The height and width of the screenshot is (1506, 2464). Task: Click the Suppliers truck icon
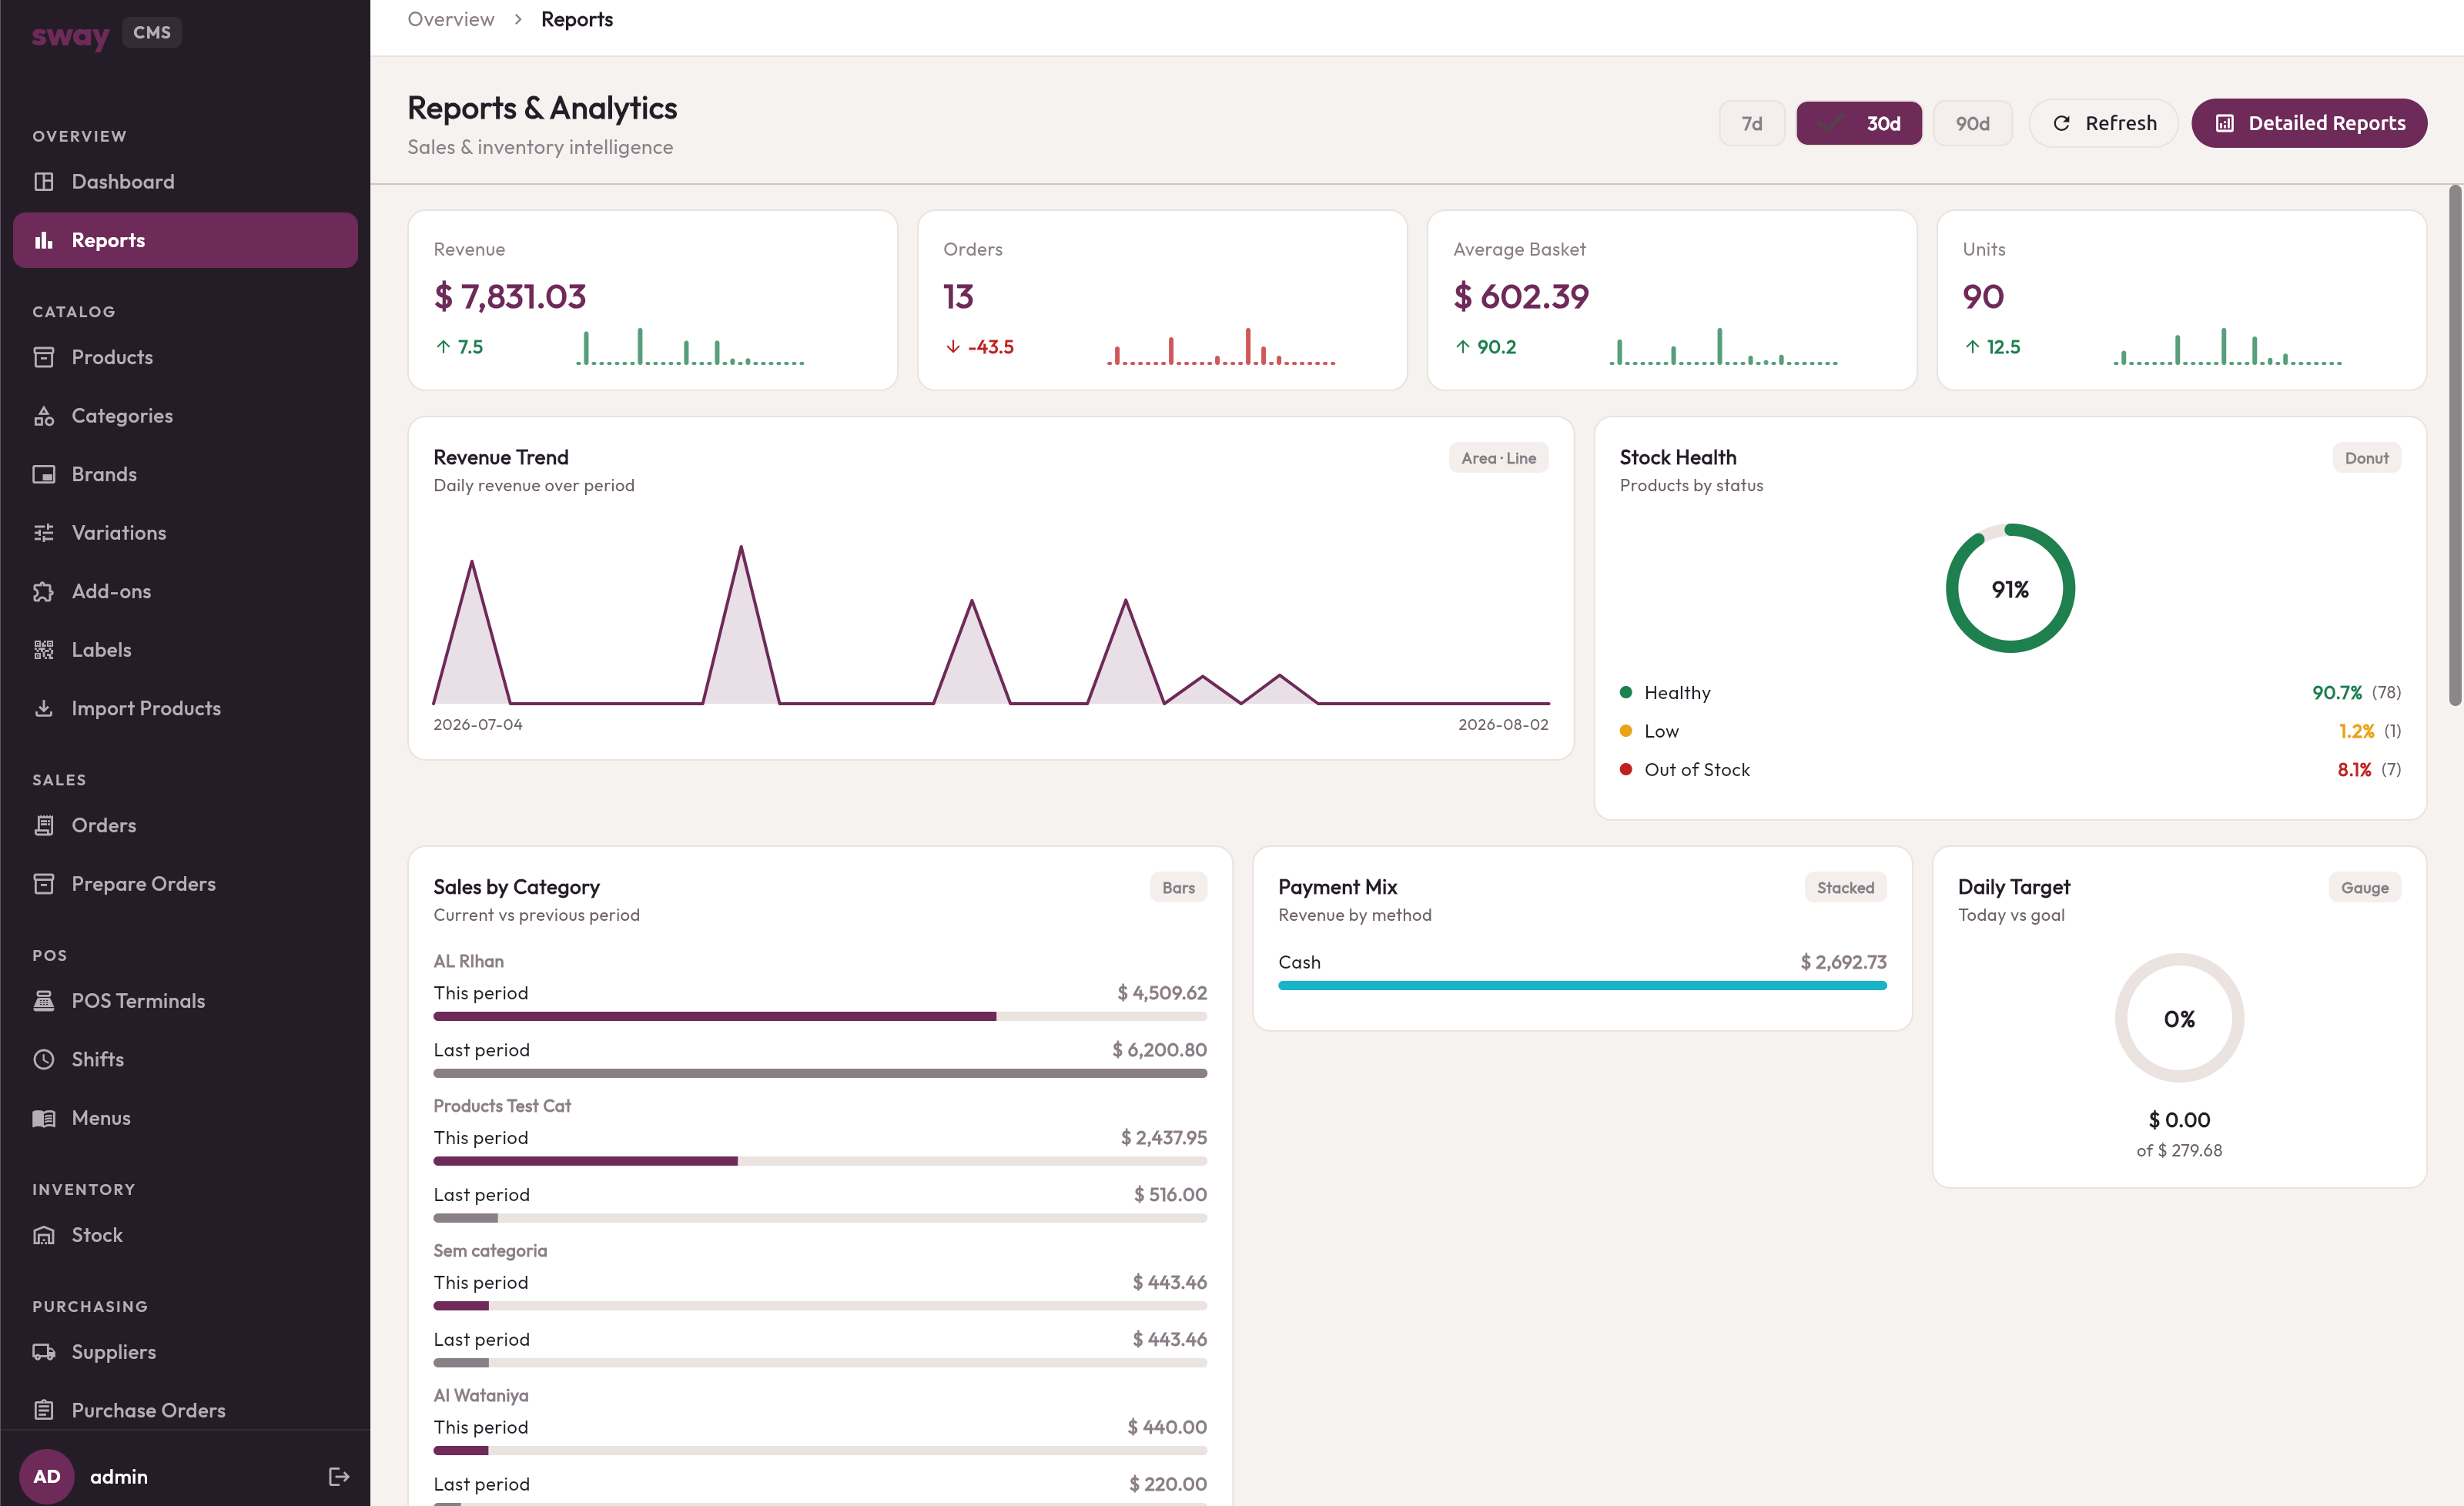tap(44, 1352)
